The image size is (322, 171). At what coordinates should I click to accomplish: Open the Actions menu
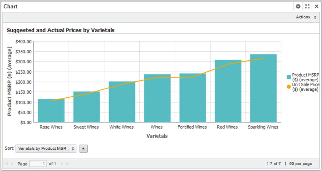[306, 17]
